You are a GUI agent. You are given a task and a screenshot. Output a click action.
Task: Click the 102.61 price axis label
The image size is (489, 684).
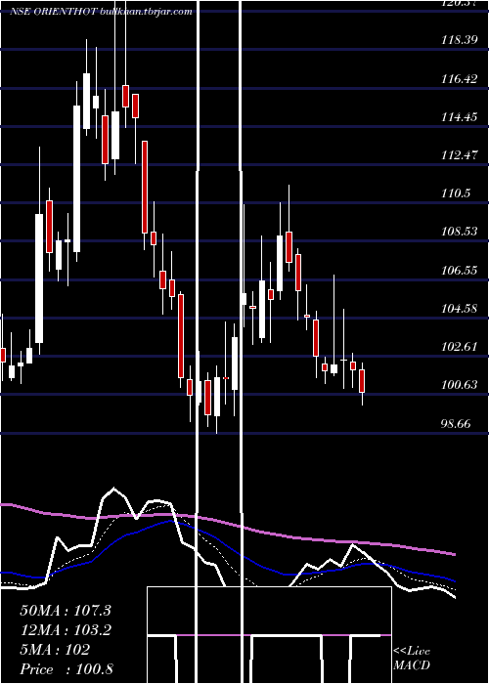[x=460, y=347]
